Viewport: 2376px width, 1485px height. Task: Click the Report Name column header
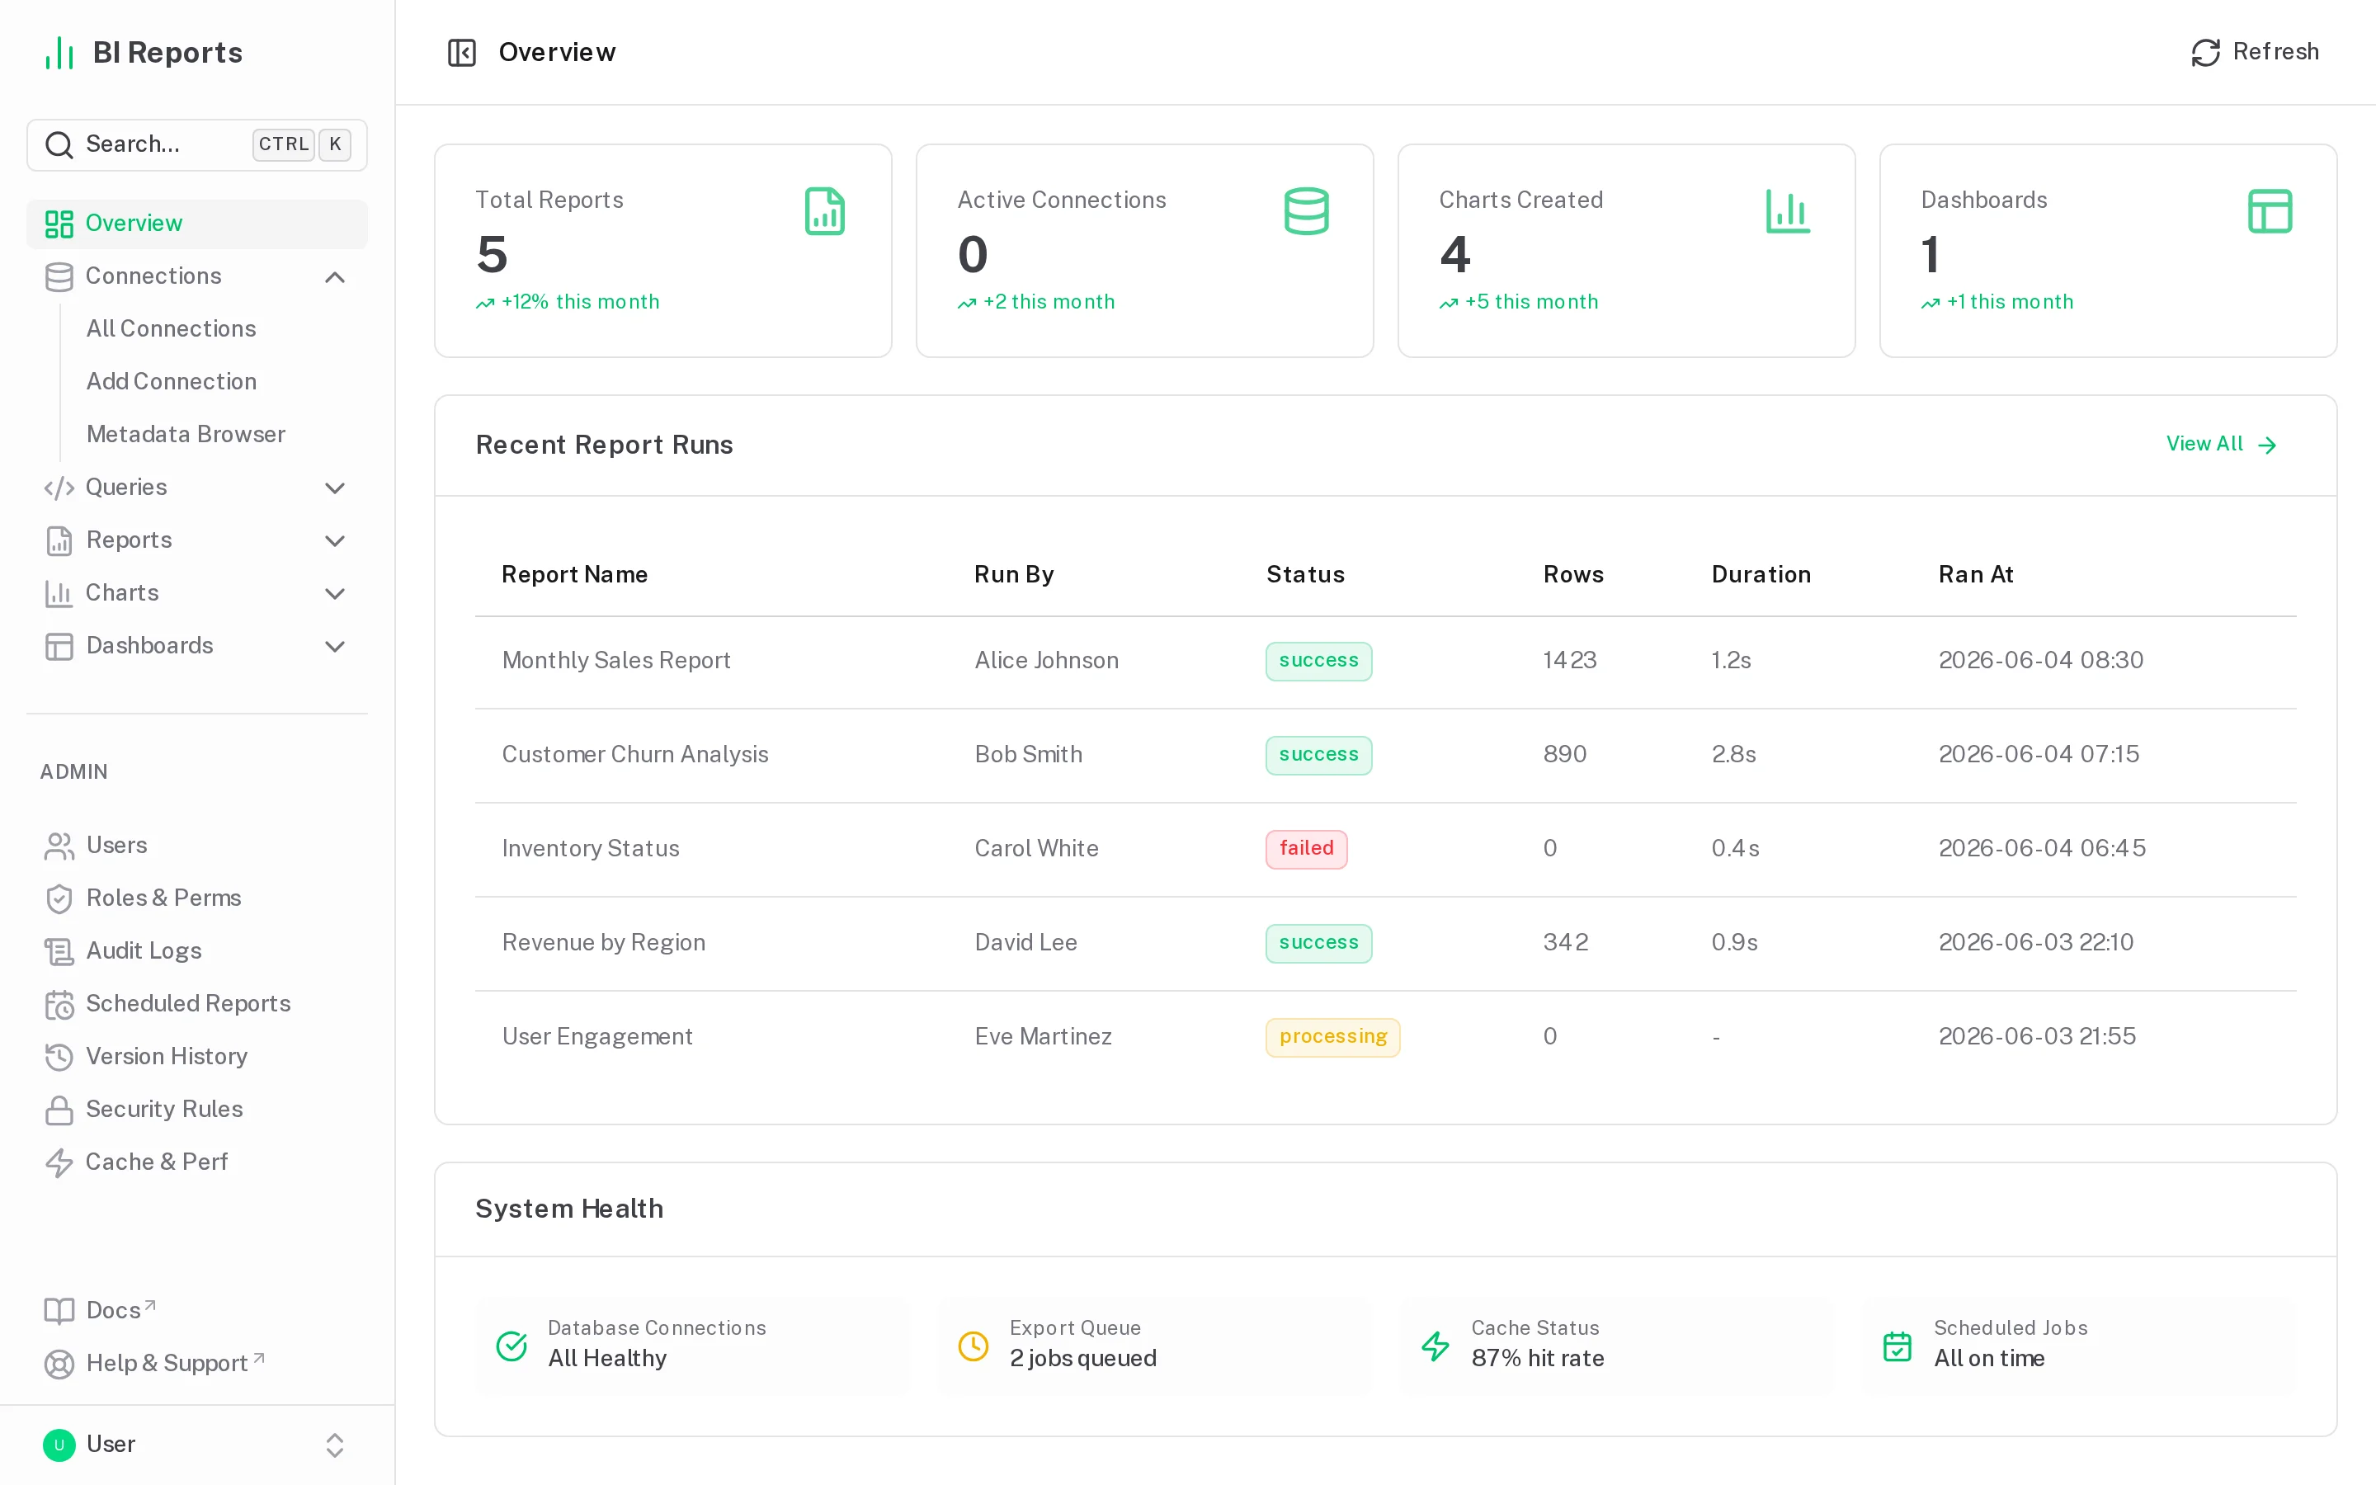[x=574, y=574]
